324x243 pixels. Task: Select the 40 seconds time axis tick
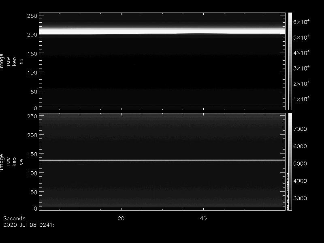click(x=203, y=218)
